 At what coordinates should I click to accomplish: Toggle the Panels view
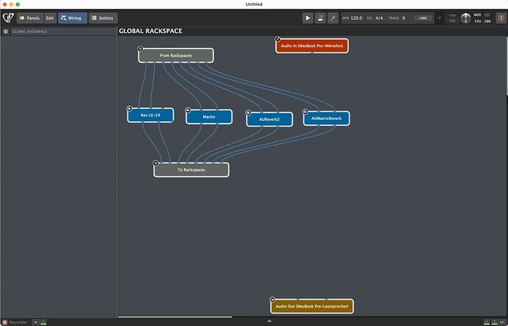tap(29, 18)
